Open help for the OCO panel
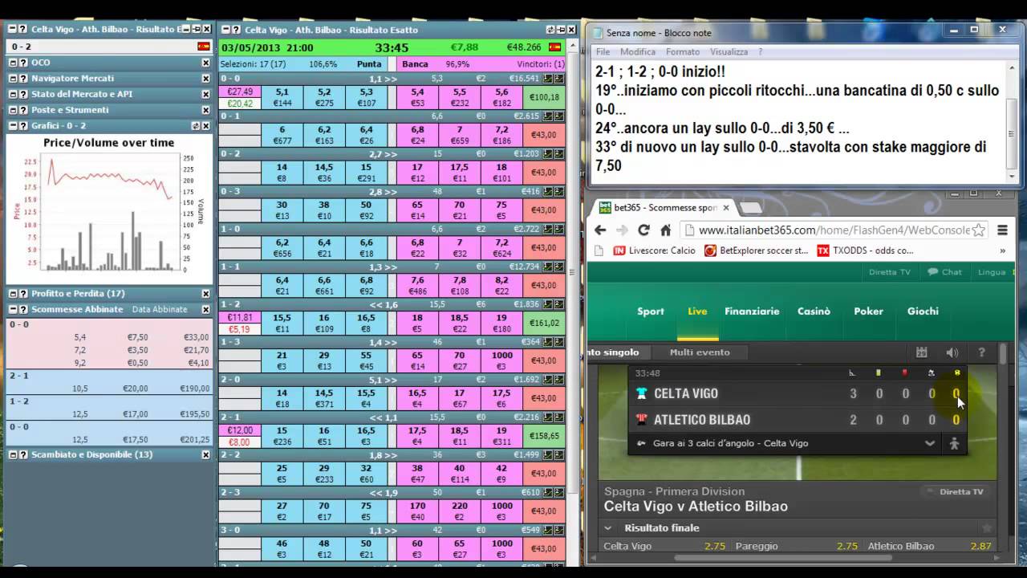The height and width of the screenshot is (578, 1027). point(23,63)
